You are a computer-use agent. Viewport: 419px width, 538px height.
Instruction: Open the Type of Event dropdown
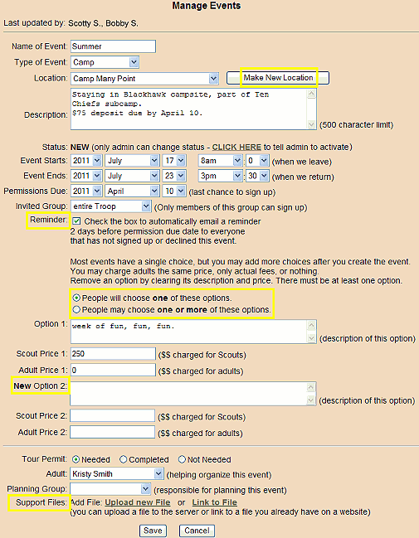(105, 62)
